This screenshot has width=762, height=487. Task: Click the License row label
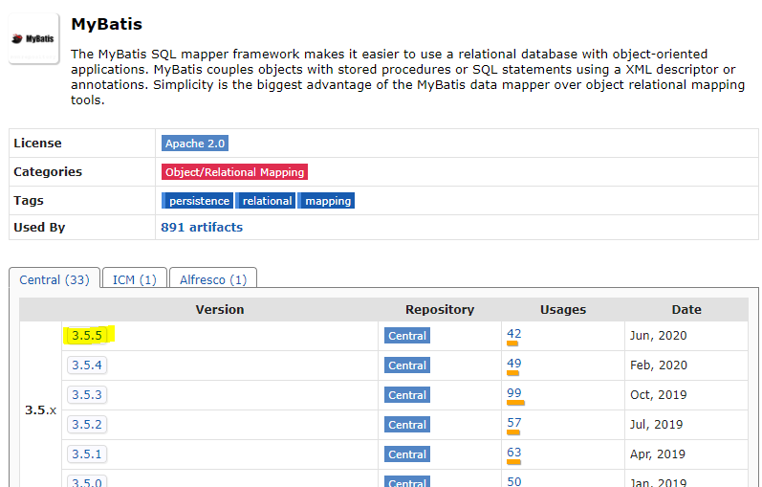point(37,144)
